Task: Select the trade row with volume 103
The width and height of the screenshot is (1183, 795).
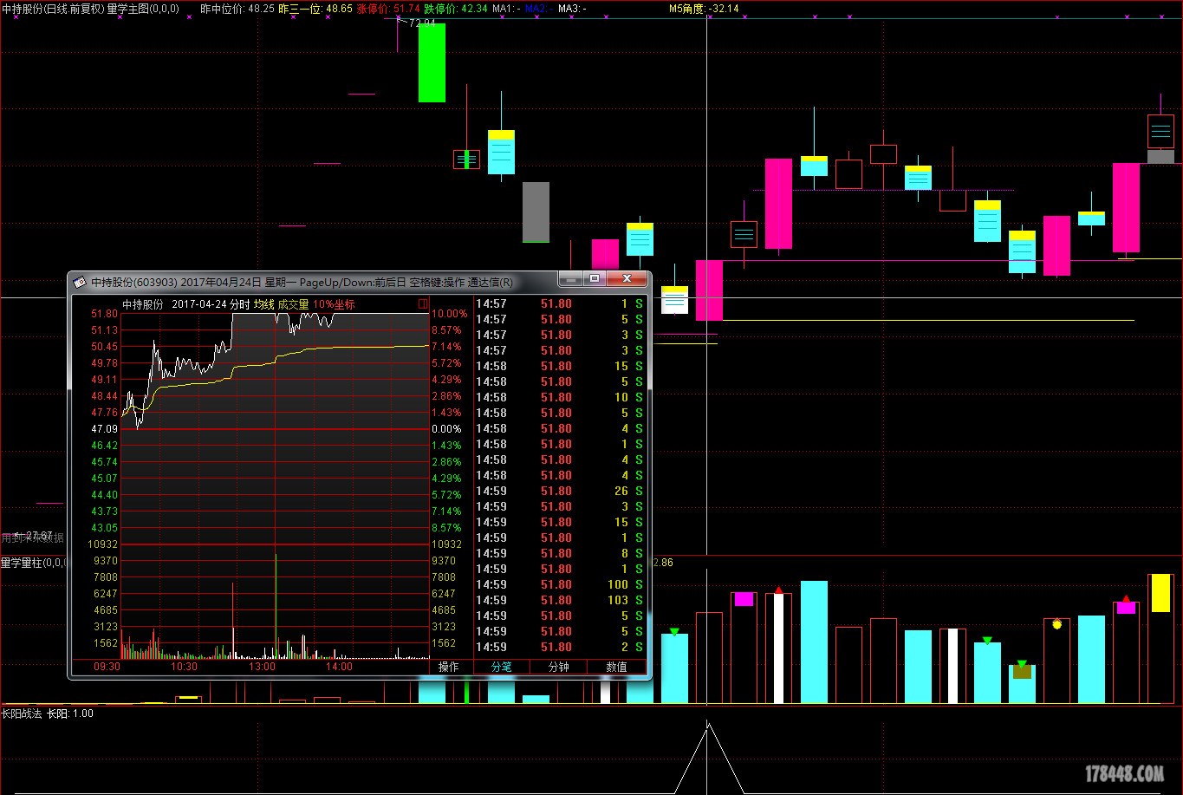Action: (560, 600)
